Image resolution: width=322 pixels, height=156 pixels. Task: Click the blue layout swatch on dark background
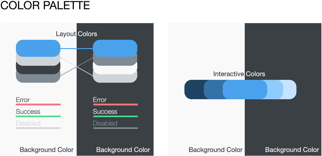pyautogui.click(x=115, y=48)
